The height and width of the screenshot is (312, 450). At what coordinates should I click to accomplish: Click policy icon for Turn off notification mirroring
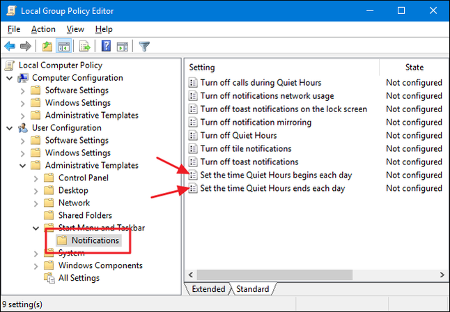point(193,122)
